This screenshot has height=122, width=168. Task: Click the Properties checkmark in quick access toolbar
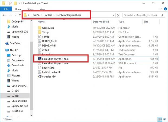(x=11, y=4)
